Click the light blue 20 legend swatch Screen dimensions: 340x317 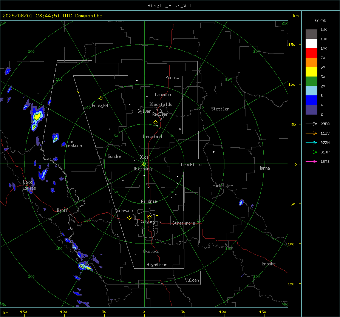(x=311, y=91)
